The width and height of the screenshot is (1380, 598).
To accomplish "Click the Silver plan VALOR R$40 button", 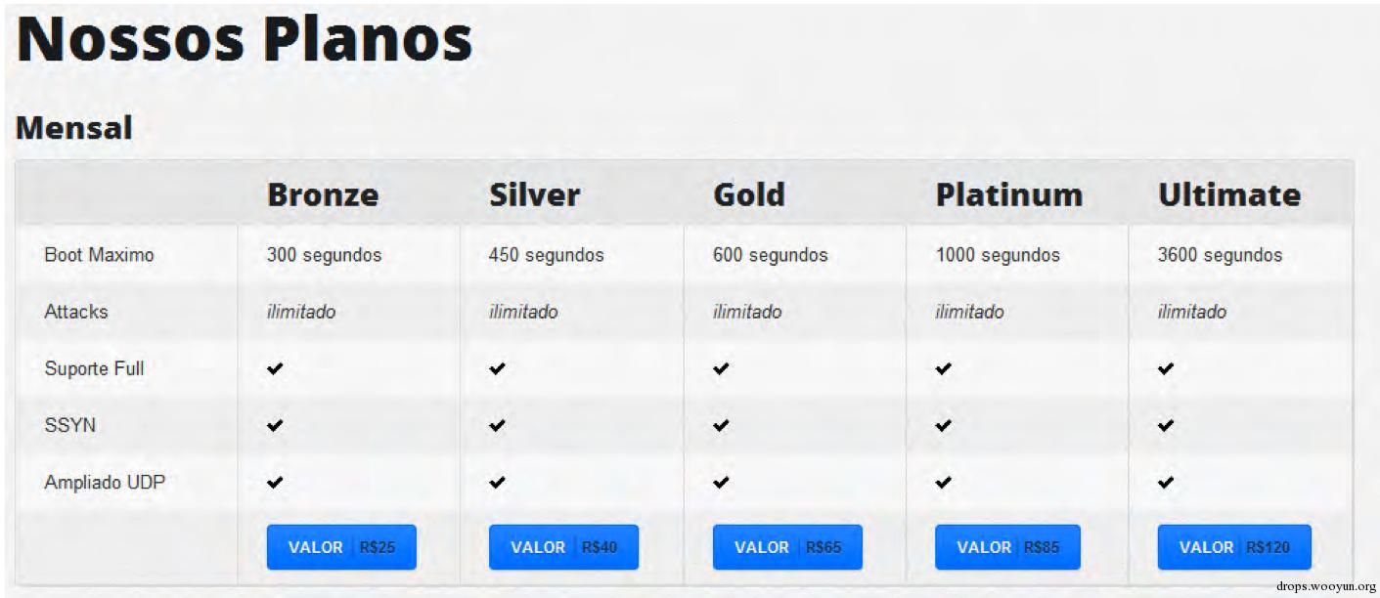I will 563,547.
